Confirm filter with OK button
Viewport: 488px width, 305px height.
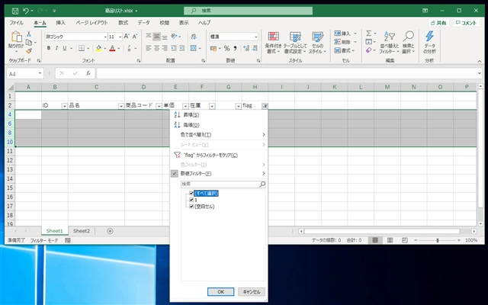(x=220, y=291)
